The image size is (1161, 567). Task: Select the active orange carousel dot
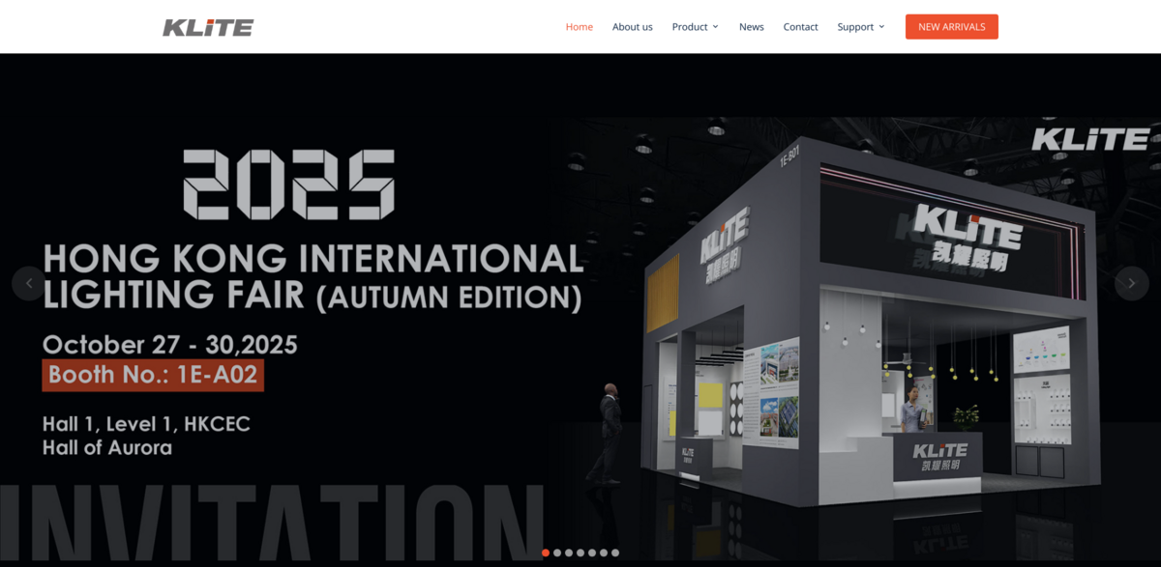(x=546, y=553)
